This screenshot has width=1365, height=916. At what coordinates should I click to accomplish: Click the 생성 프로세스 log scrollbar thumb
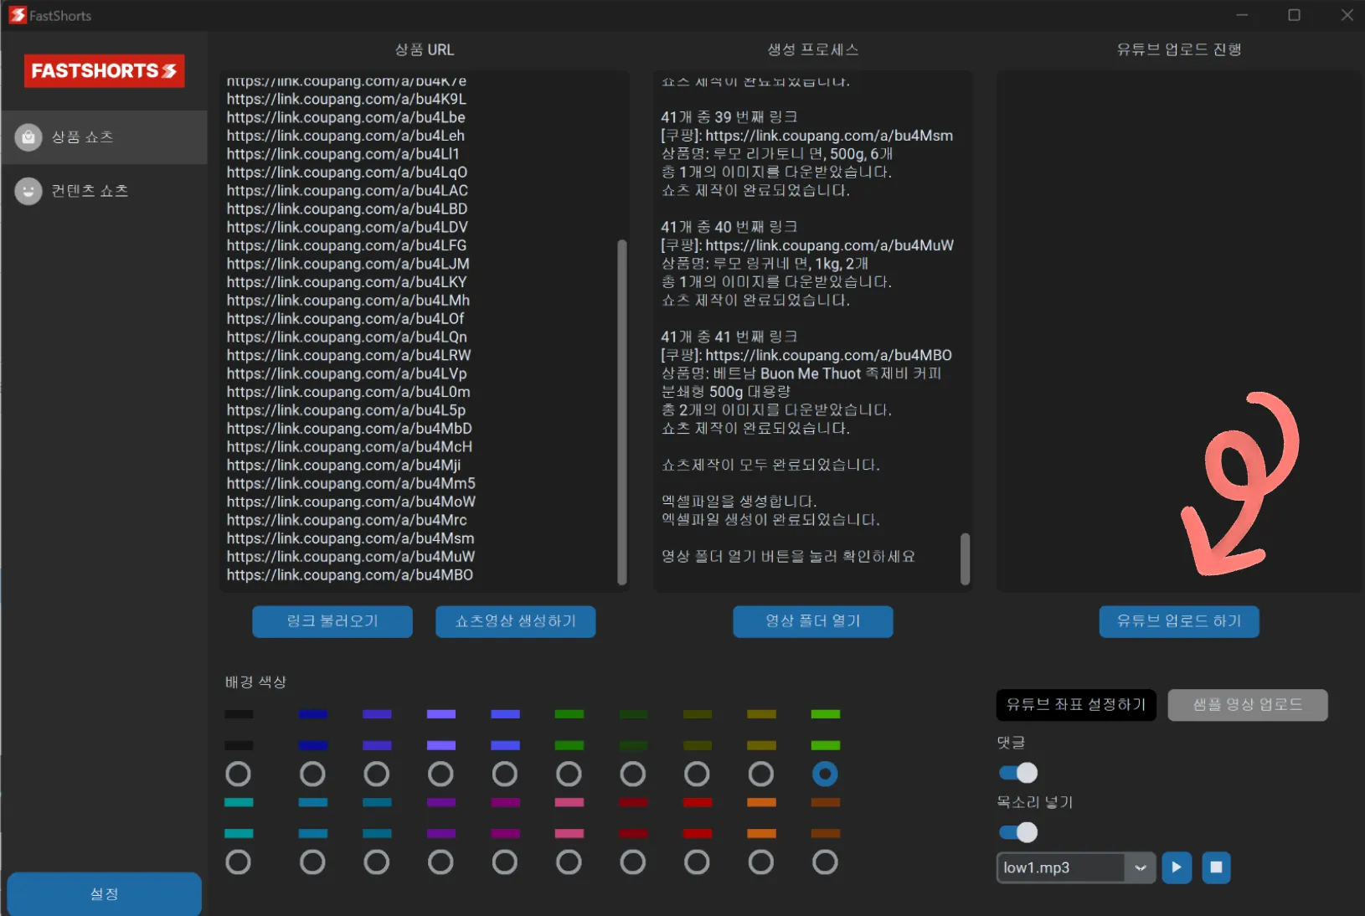tap(965, 559)
